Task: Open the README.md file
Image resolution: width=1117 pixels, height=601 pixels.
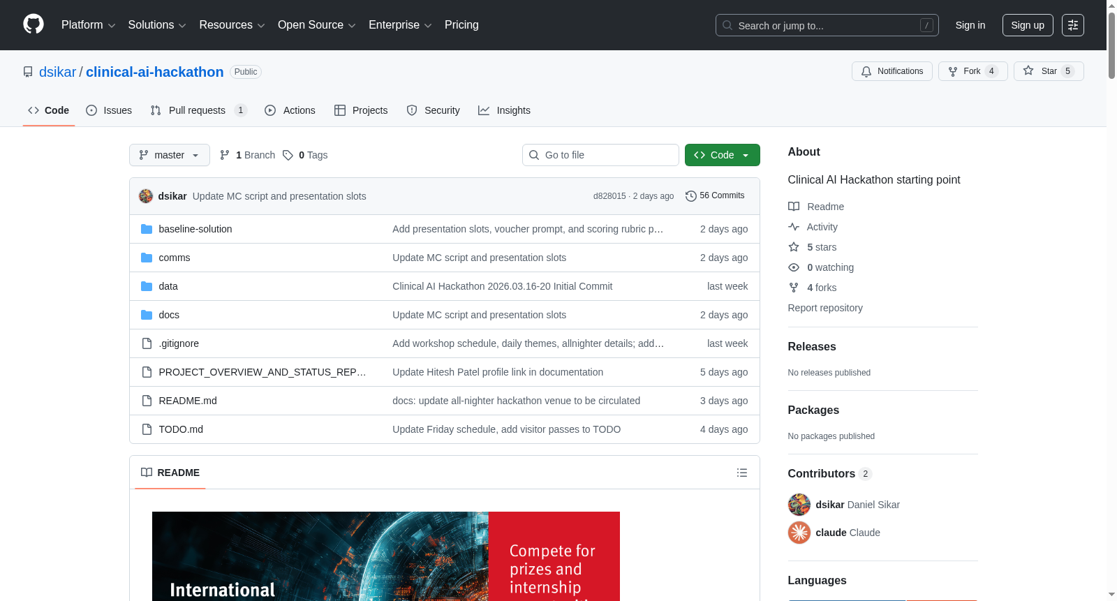Action: coord(188,401)
